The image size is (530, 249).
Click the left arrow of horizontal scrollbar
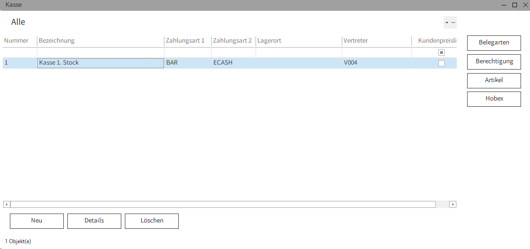(x=6, y=205)
